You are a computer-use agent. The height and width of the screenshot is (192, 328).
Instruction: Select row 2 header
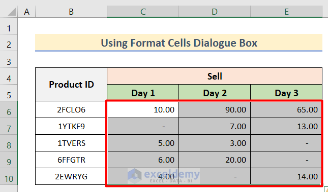tap(9, 43)
